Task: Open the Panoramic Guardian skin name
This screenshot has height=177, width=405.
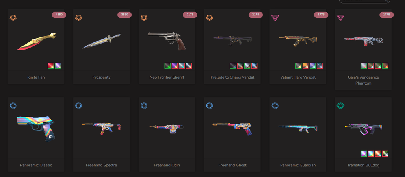Action: pyautogui.click(x=298, y=165)
